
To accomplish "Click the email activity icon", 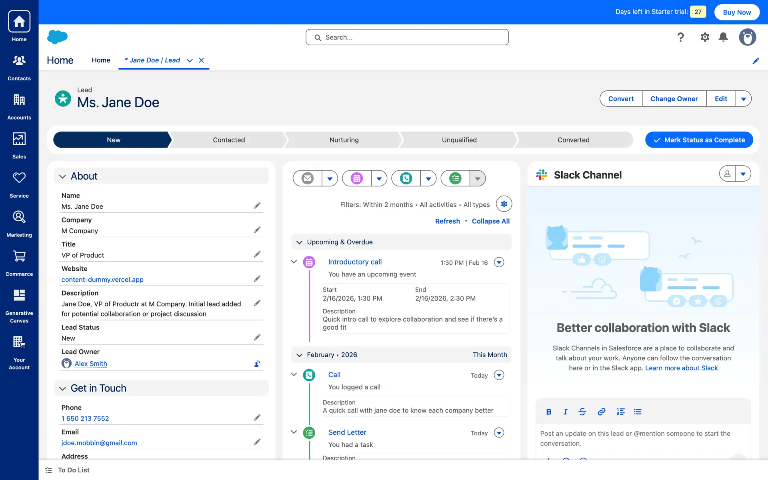I will 307,178.
